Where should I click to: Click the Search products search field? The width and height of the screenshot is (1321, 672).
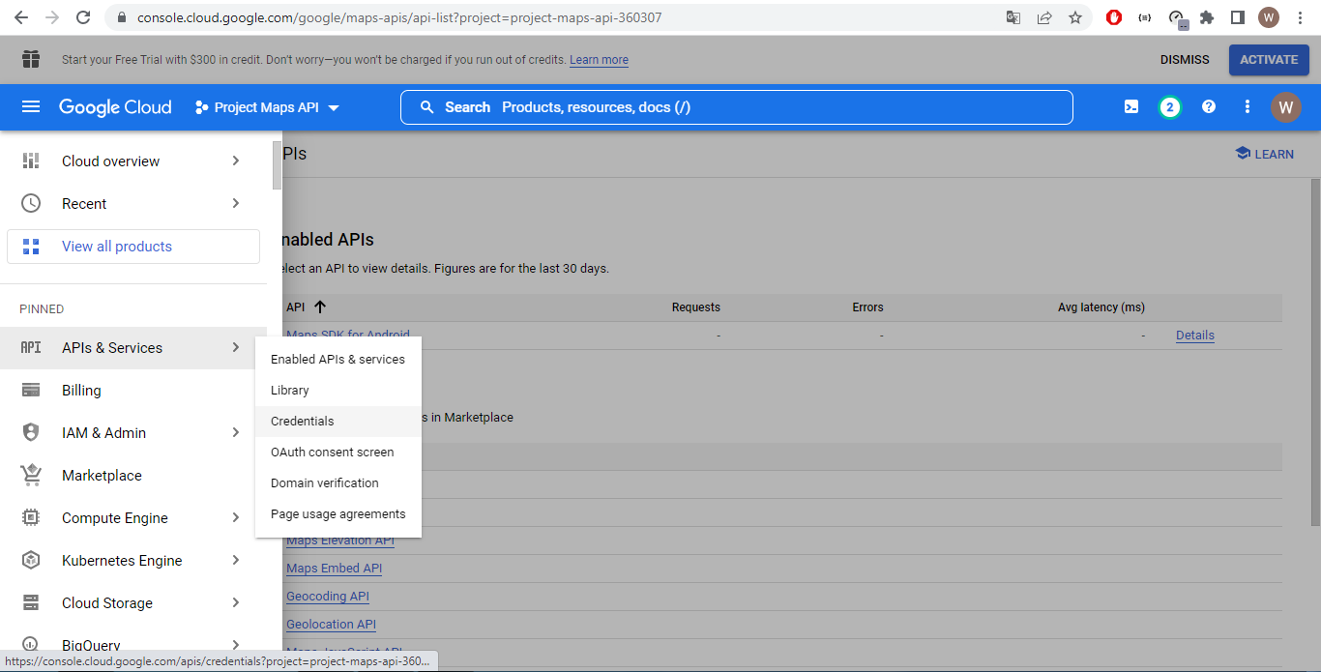[737, 107]
